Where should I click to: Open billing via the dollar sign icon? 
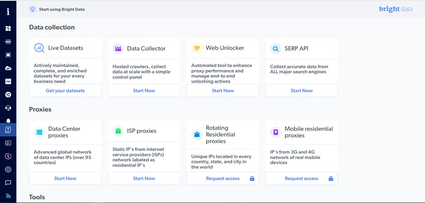pos(8,156)
